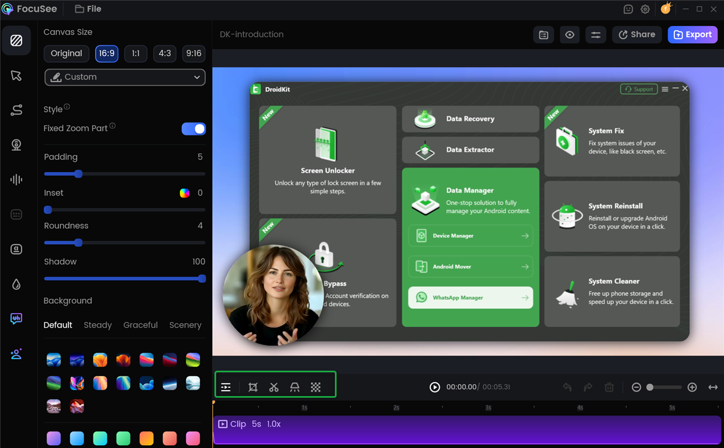Image resolution: width=724 pixels, height=448 pixels.
Task: Open the watermark panel in sidebar
Action: point(17,319)
